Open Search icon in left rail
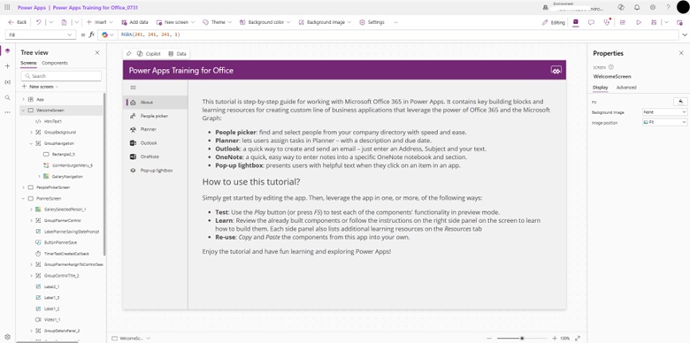Screen dimensions: 690x343 tap(7, 97)
